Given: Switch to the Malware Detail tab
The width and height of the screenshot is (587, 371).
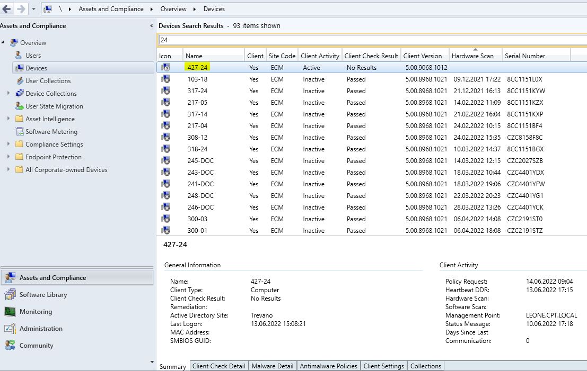Looking at the screenshot, I should tap(273, 366).
